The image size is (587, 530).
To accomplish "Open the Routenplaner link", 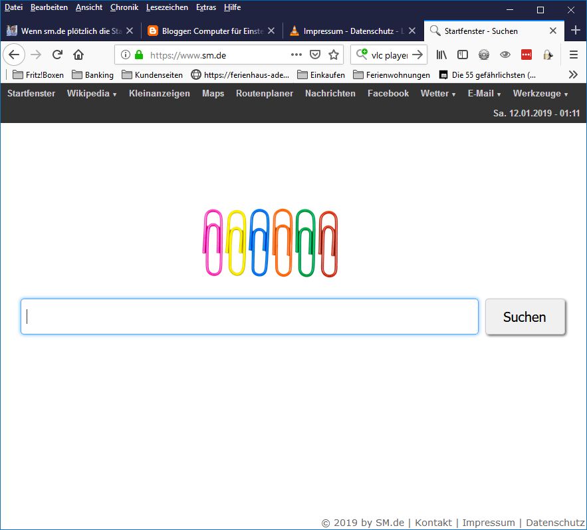I will 265,93.
